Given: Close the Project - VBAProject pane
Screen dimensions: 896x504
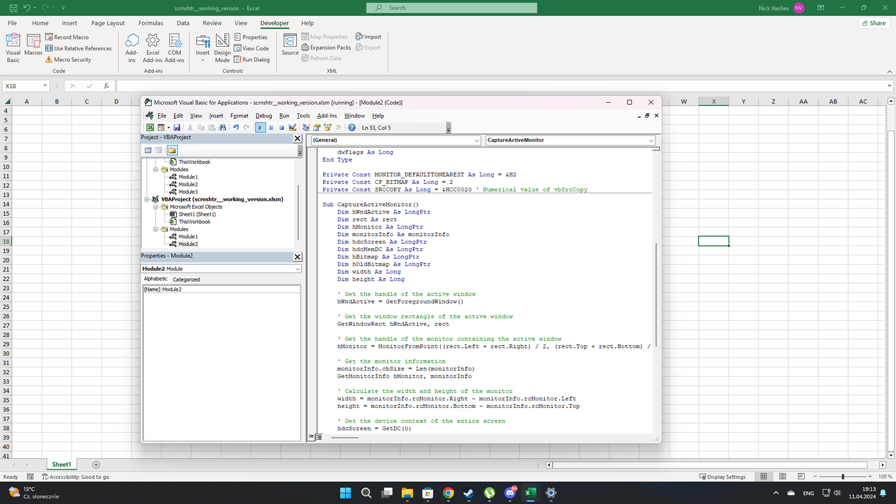Looking at the screenshot, I should pyautogui.click(x=298, y=138).
